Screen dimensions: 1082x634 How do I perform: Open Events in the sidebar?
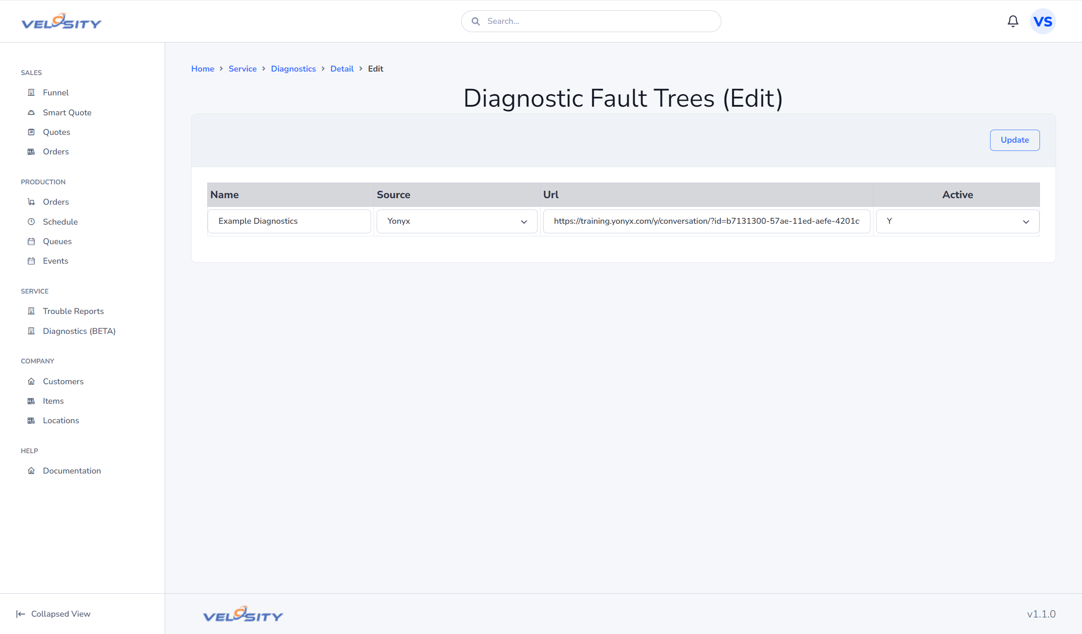click(55, 261)
